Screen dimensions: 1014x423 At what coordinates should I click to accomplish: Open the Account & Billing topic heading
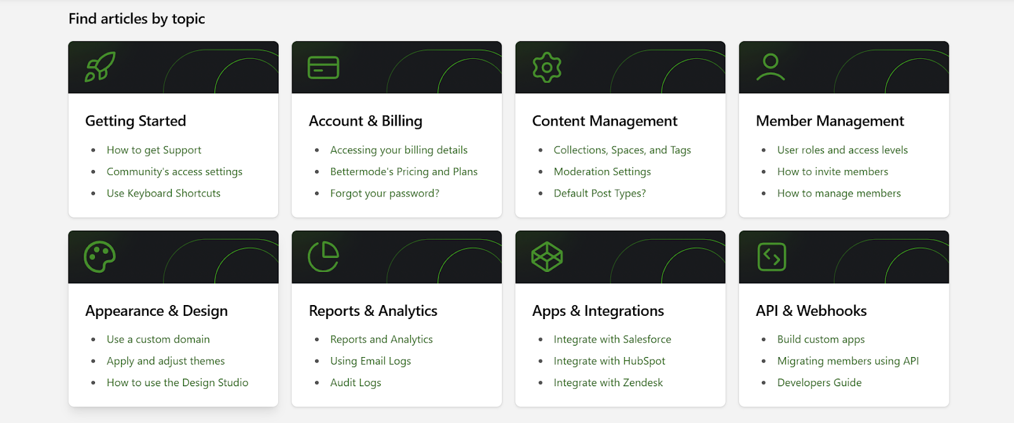pos(366,121)
